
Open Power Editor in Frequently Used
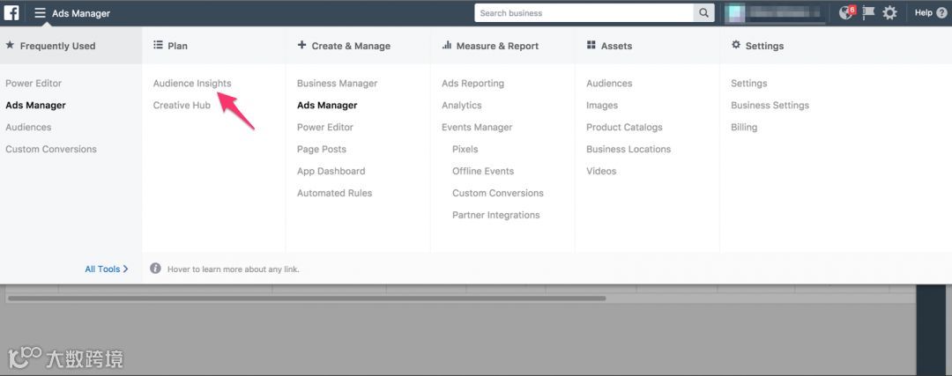point(33,83)
